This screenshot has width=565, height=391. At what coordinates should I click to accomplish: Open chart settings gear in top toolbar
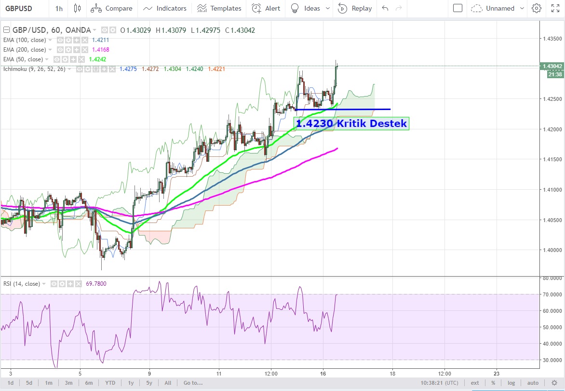tap(537, 8)
